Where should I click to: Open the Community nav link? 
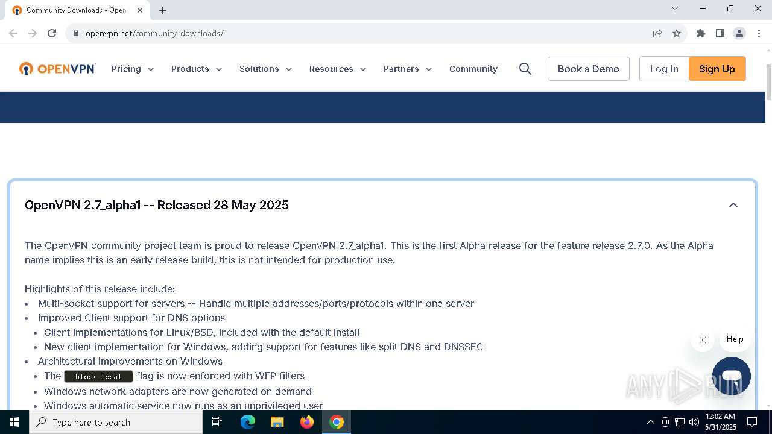point(473,69)
